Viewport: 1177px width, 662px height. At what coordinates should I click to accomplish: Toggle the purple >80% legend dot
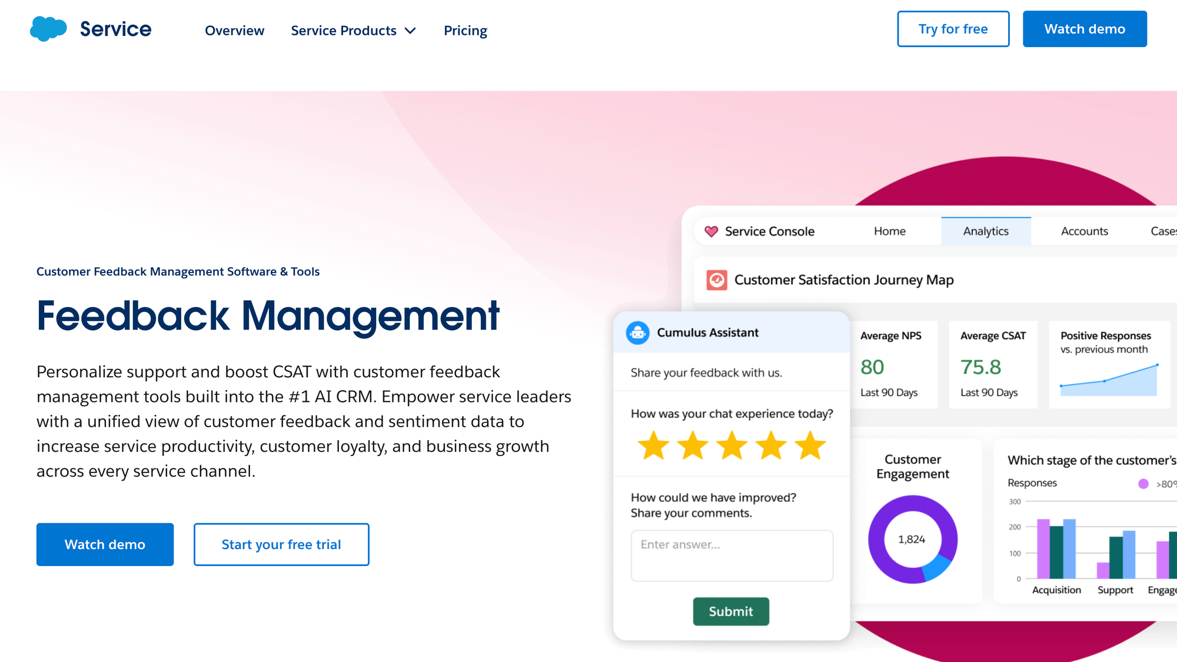[1143, 483]
